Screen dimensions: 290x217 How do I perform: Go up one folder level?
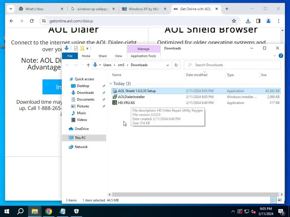[x=88, y=65]
